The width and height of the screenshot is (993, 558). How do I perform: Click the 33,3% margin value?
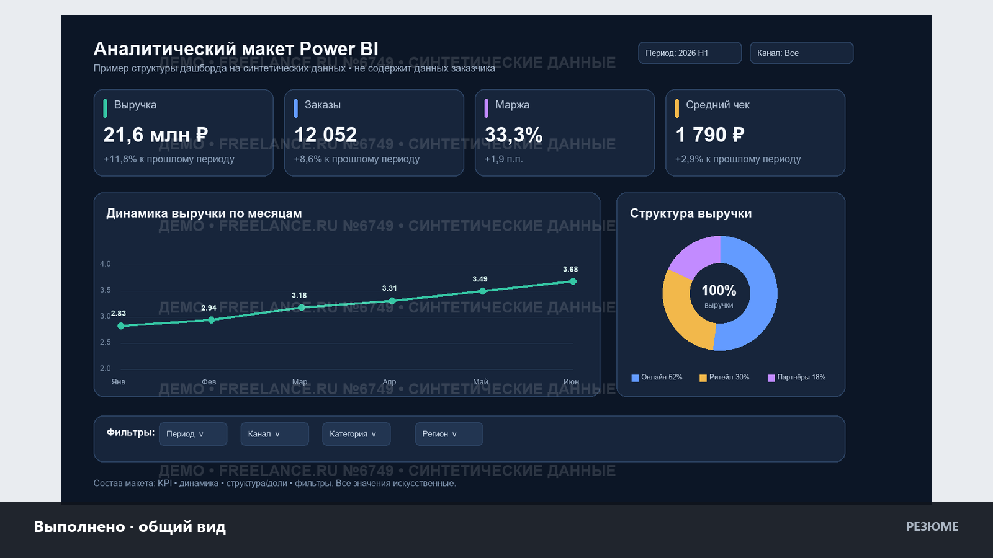coord(513,135)
